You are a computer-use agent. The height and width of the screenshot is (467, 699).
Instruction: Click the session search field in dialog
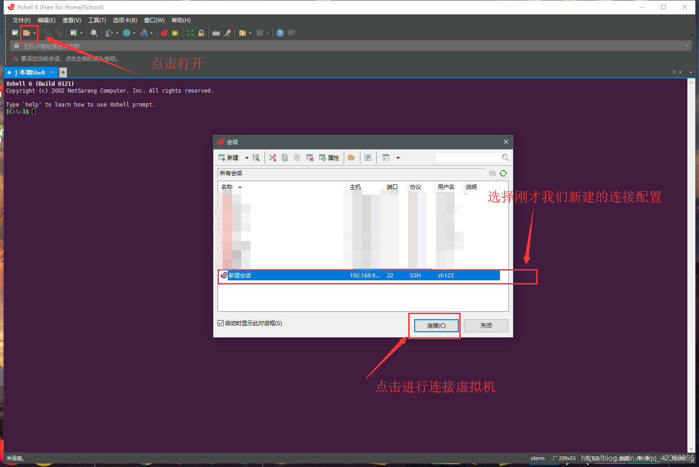pyautogui.click(x=468, y=158)
